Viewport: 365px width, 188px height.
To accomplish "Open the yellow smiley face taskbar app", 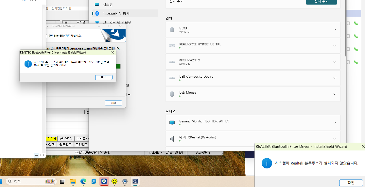I will tap(114, 181).
